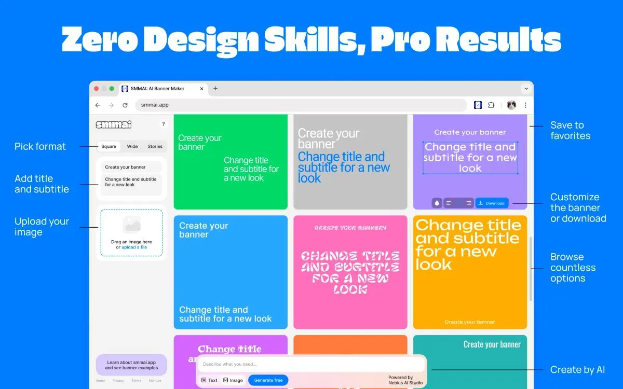Open the Privacy footer link
The width and height of the screenshot is (623, 389).
[x=118, y=381]
